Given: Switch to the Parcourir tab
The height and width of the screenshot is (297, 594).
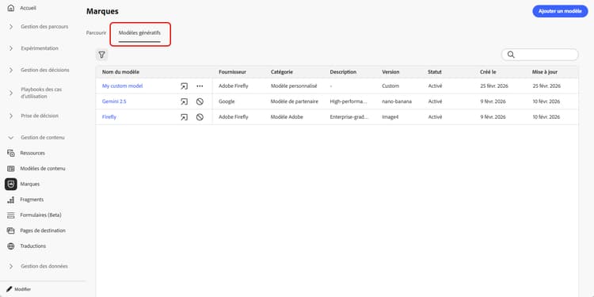Looking at the screenshot, I should coord(96,33).
